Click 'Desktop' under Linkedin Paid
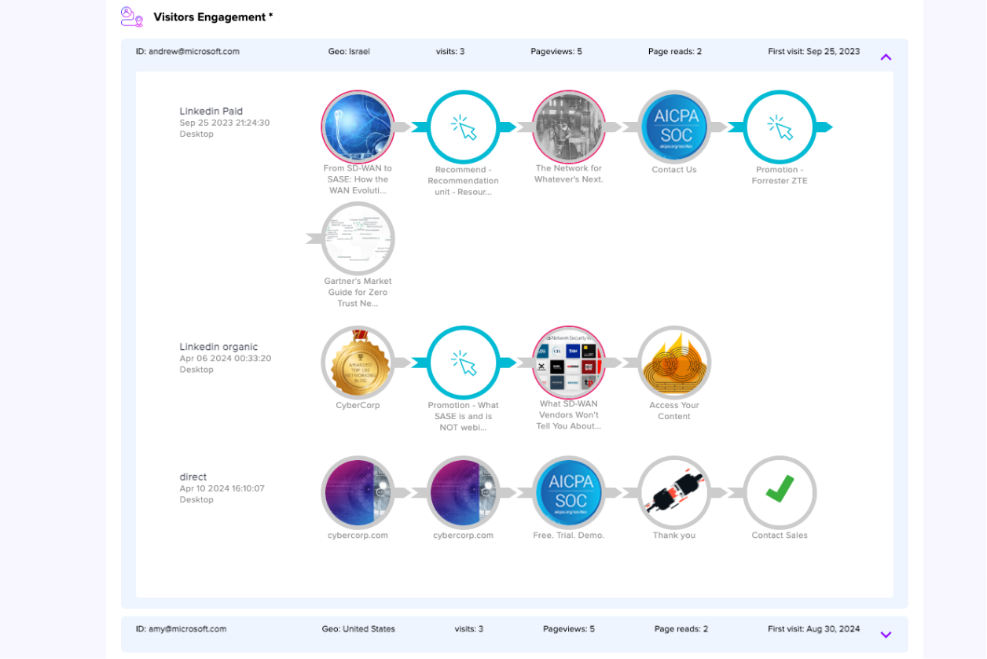Screen dimensions: 987x659 196,134
